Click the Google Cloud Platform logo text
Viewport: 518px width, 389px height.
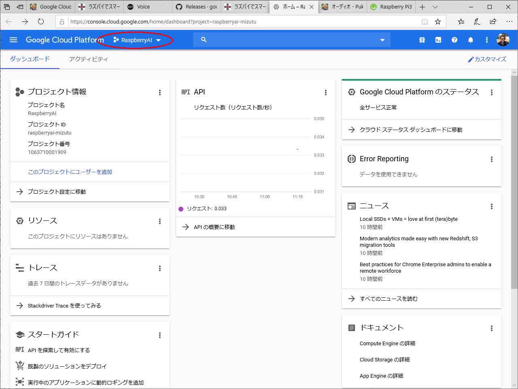[x=65, y=40]
